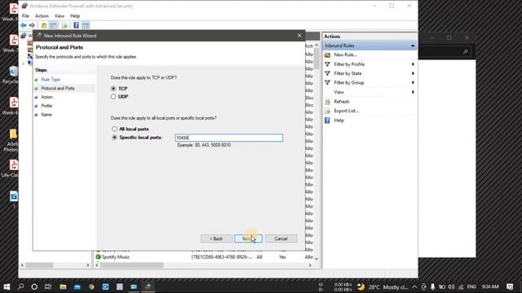
Task: Click the Export List toolbar icon
Action: coord(64,25)
